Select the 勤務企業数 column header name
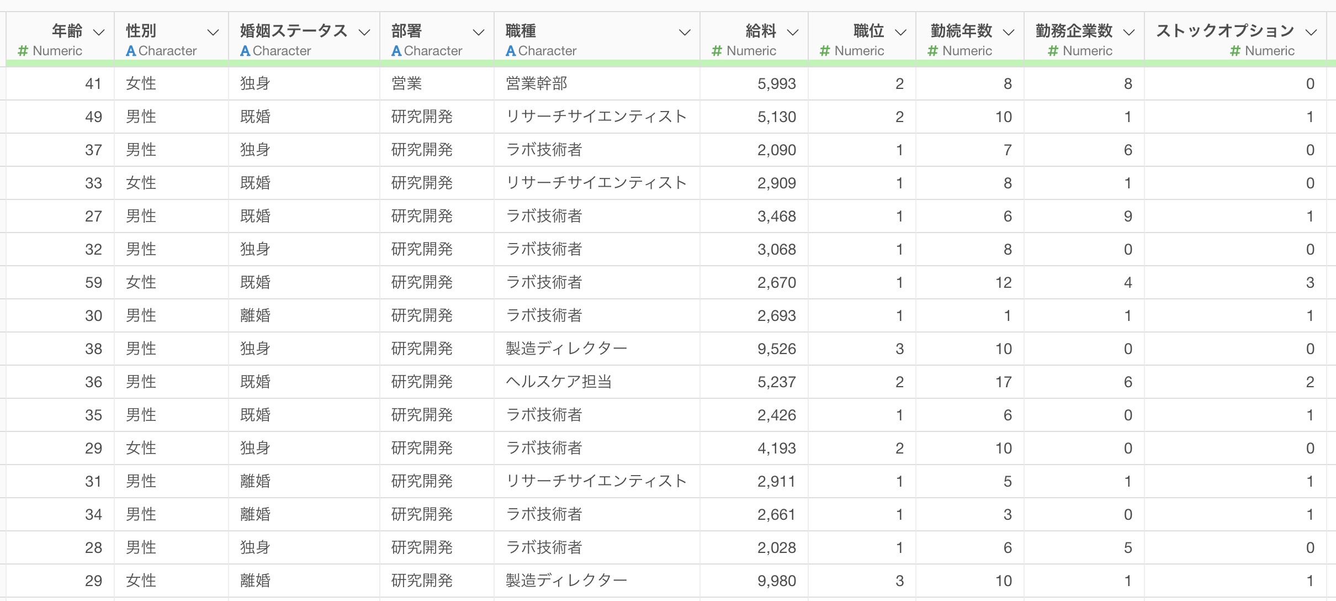The width and height of the screenshot is (1336, 601). point(1074,31)
